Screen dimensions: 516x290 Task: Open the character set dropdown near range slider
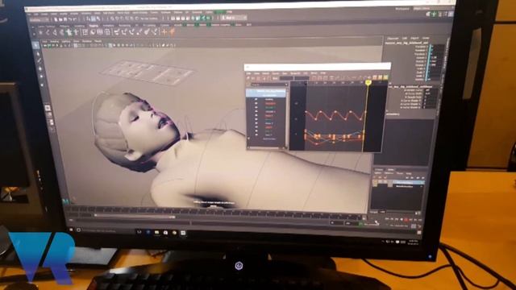coord(371,224)
